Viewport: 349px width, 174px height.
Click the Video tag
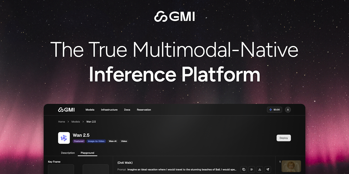tap(124, 141)
